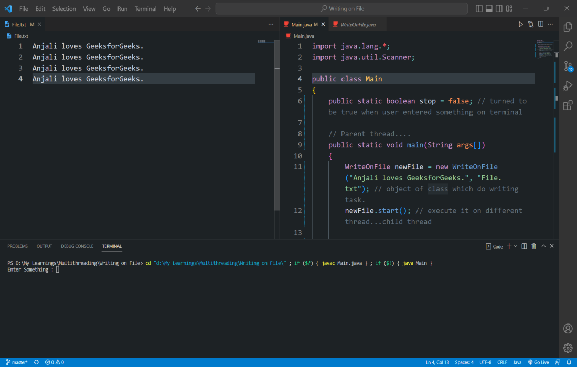The image size is (577, 367).
Task: Open the Selection menu
Action: tap(64, 9)
